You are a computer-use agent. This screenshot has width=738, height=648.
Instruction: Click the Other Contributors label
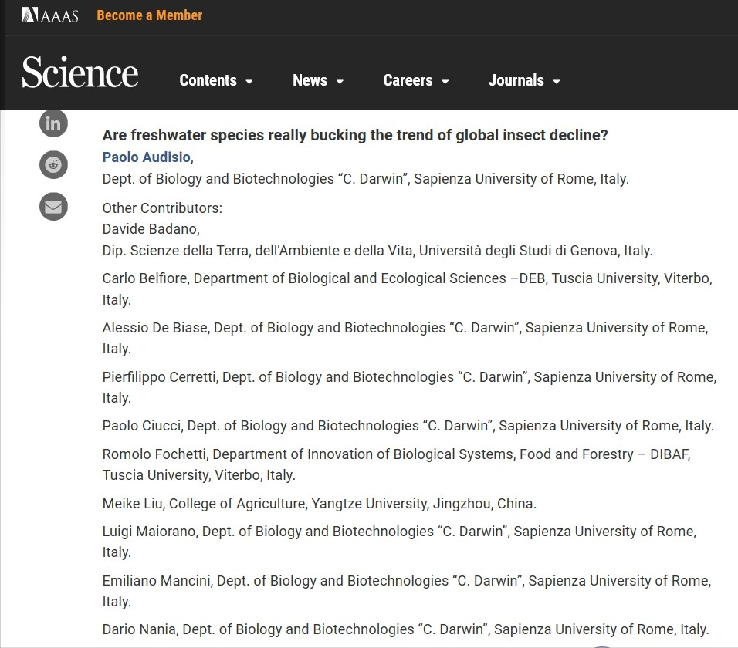tap(162, 208)
